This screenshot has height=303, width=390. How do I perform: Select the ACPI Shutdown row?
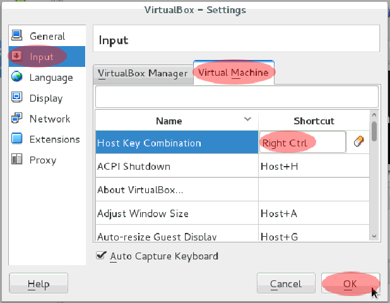coord(177,165)
